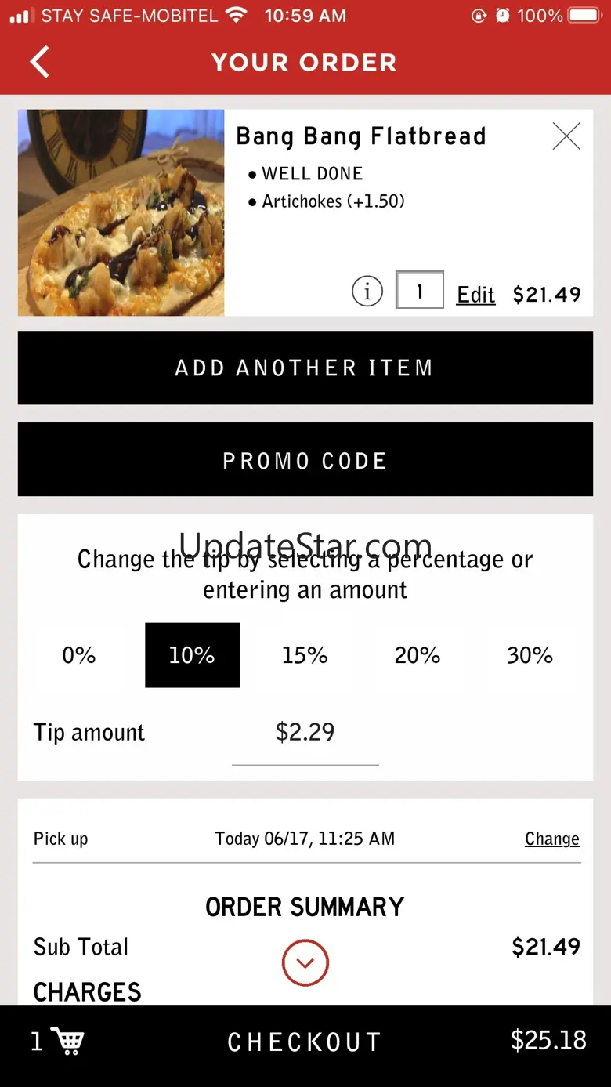Choose the 15% tip option
Image resolution: width=611 pixels, height=1087 pixels.
pyautogui.click(x=305, y=655)
